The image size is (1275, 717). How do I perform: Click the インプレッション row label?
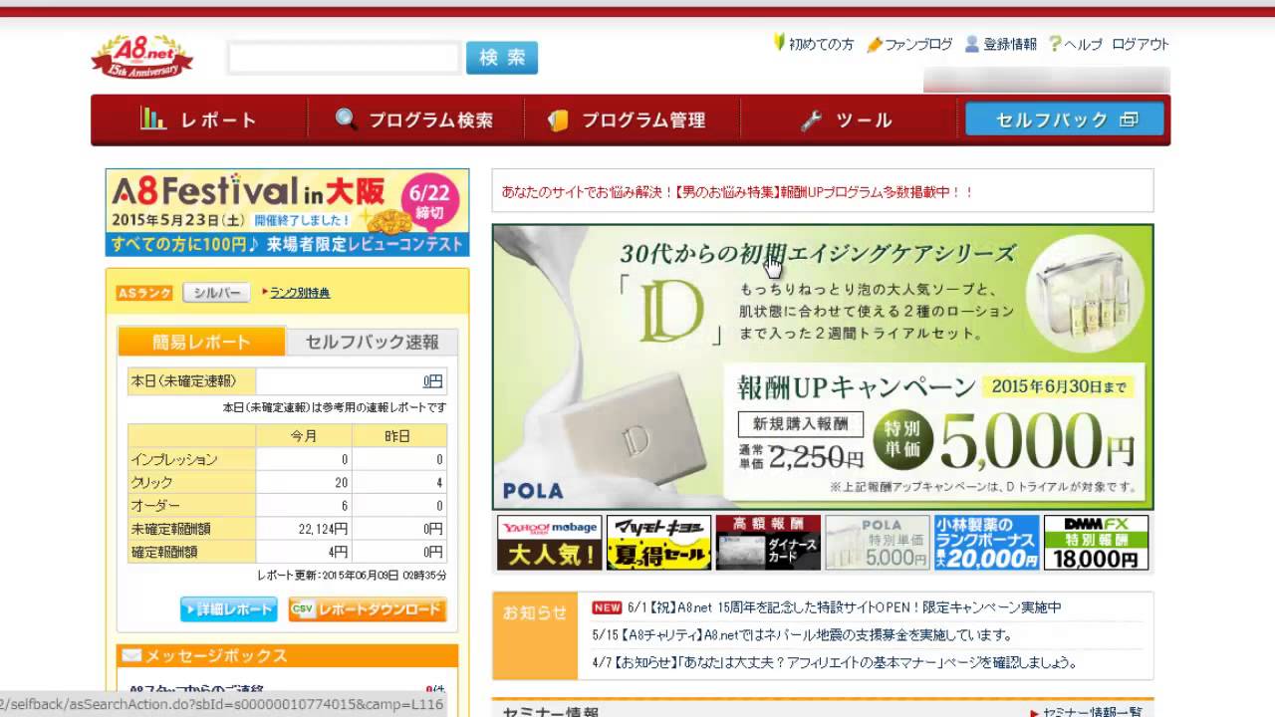click(x=174, y=460)
